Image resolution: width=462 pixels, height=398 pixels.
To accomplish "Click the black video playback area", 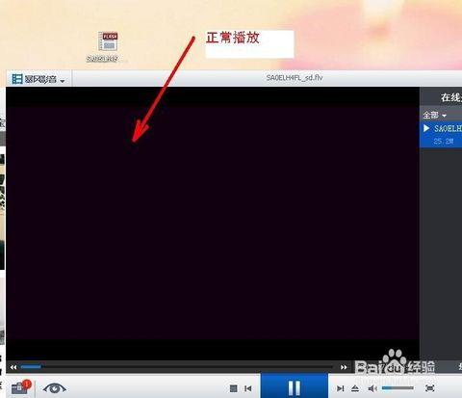I will (x=213, y=224).
